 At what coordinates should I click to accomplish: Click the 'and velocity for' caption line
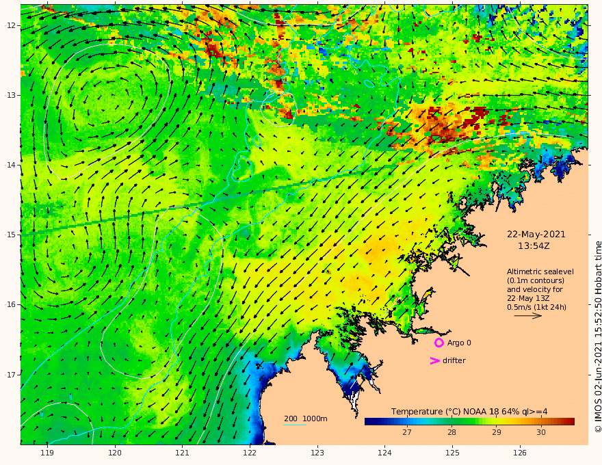(x=535, y=289)
